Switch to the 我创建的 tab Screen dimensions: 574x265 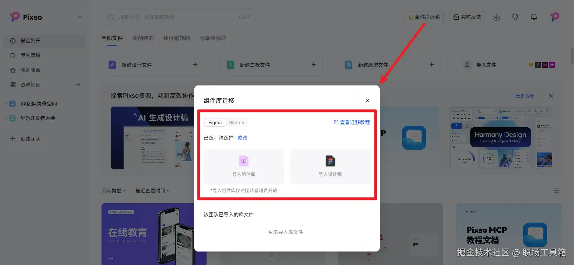[143, 38]
